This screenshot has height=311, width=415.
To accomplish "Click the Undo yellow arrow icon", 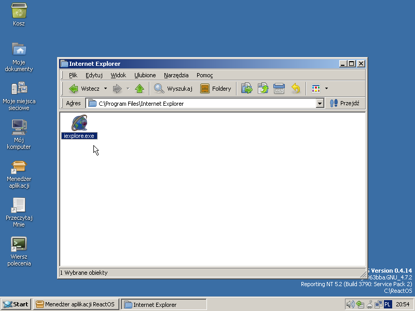I will click(x=296, y=89).
